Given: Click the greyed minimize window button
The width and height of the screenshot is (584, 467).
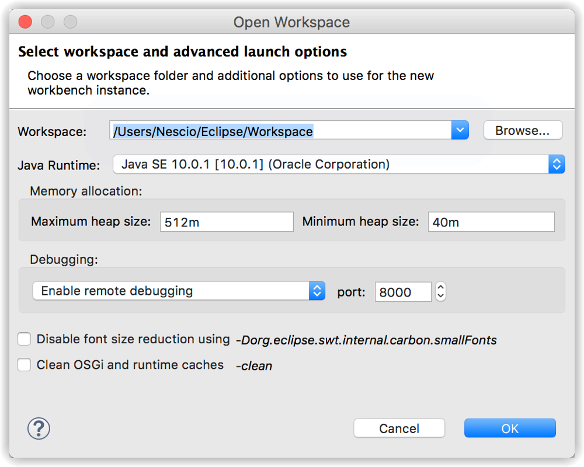Looking at the screenshot, I should [x=48, y=22].
